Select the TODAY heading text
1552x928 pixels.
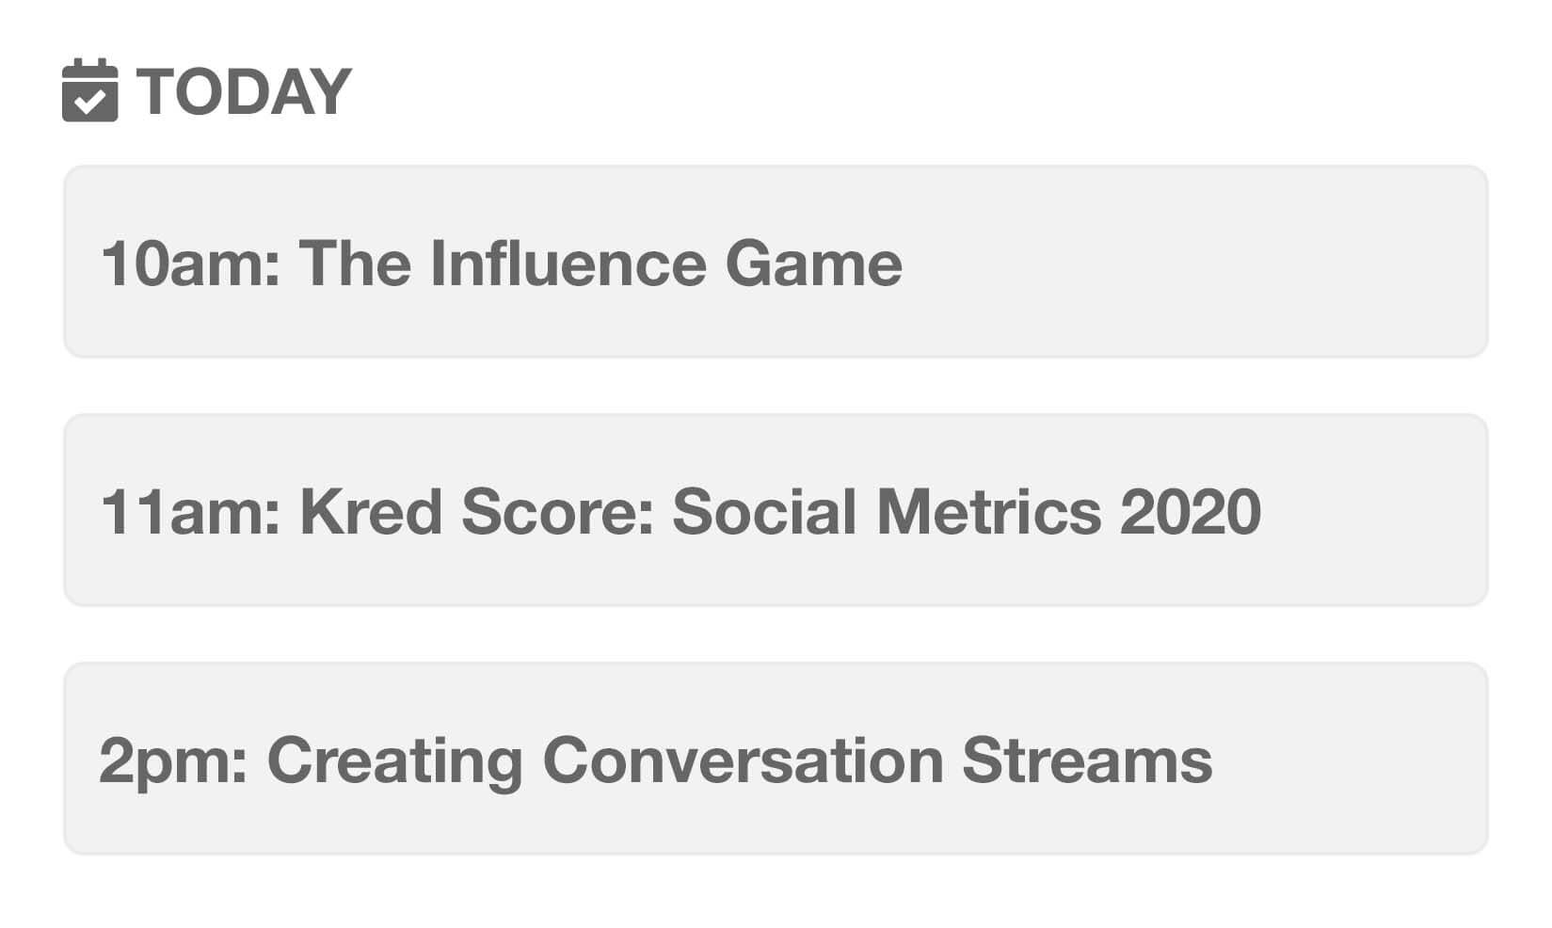(x=244, y=92)
